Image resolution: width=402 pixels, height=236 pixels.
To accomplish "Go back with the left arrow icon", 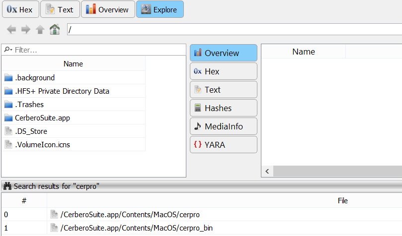I will pyautogui.click(x=11, y=29).
